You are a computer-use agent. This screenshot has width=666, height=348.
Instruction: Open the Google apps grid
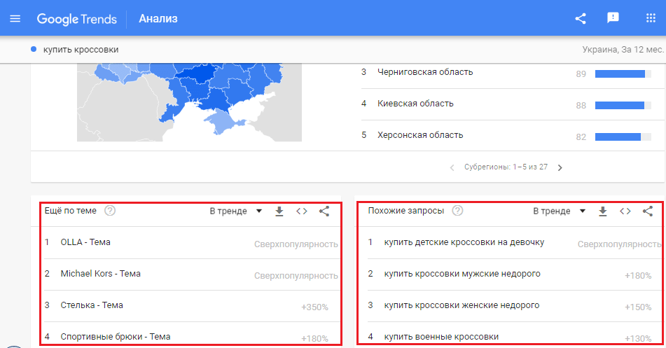tap(651, 18)
